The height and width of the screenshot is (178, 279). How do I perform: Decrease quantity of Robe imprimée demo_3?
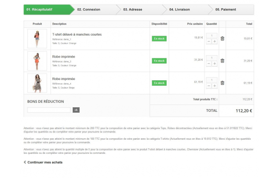click(209, 63)
